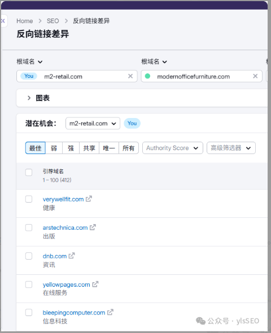Switch to the 共享 filter tab
Screen dimensions: 271x333
pyautogui.click(x=89, y=148)
